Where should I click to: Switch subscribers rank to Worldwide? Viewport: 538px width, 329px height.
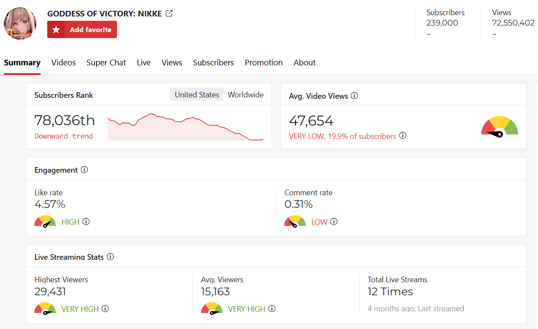pos(246,95)
